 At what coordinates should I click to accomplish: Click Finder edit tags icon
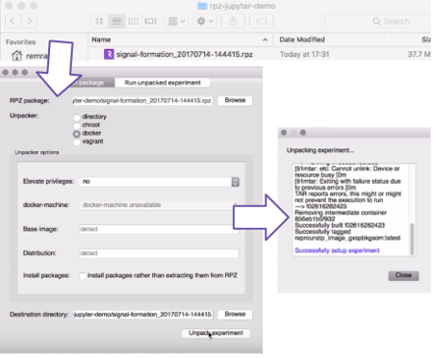point(262,21)
